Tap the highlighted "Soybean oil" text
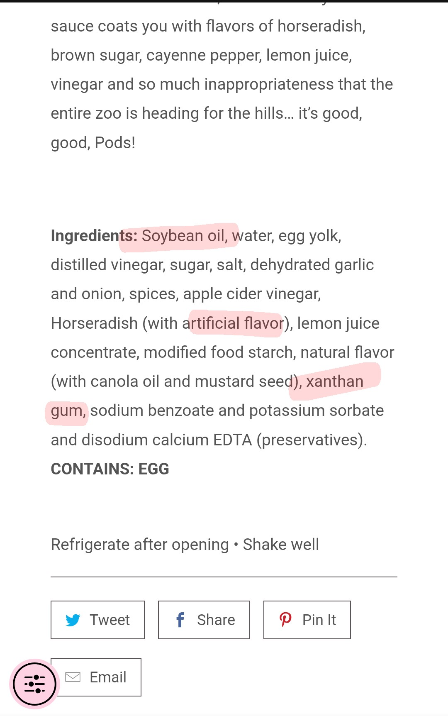The height and width of the screenshot is (716, 448). point(184,236)
